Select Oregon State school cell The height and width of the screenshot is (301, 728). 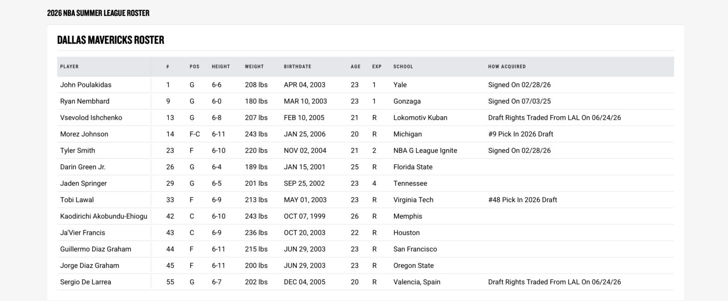414,266
